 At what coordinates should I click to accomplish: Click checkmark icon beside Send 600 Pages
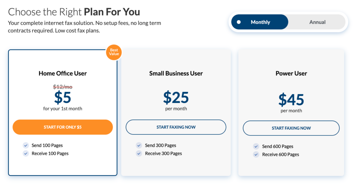(256, 147)
